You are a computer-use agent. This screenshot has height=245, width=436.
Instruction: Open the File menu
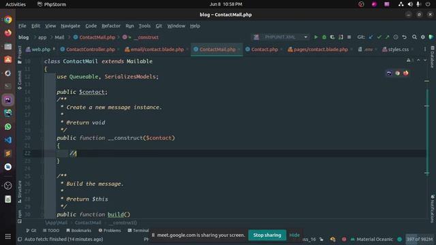(22, 26)
